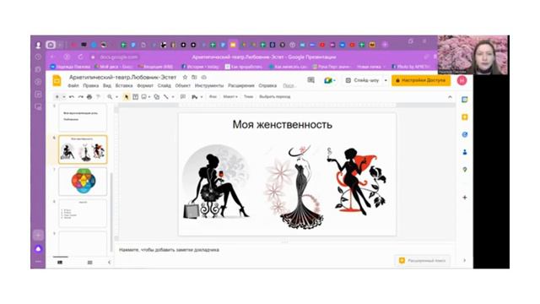Click the document status cloud icon
Image resolution: width=540 pixels, height=304 pixels.
click(204, 77)
